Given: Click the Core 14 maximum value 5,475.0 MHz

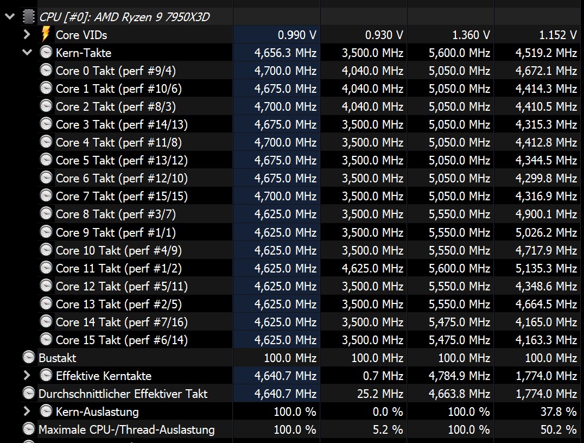Looking at the screenshot, I should pyautogui.click(x=459, y=322).
